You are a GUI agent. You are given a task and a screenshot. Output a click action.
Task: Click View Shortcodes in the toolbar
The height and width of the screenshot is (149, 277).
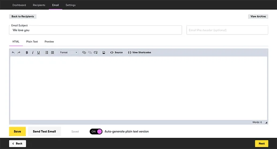[140, 52]
